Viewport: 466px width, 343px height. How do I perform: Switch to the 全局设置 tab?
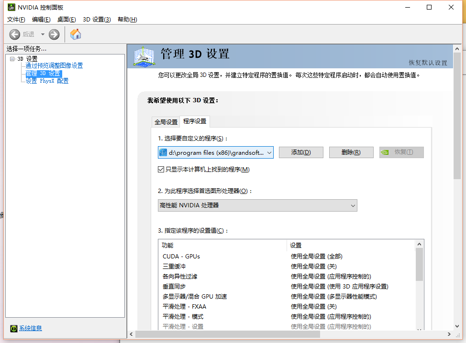pyautogui.click(x=166, y=122)
